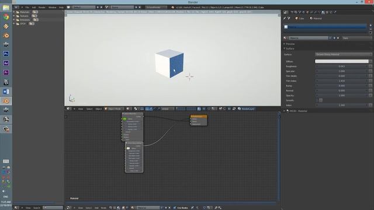Expand the Preview panel
This screenshot has height=210, width=374.
tap(290, 44)
